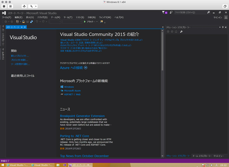Click the ASP.NET と Web link
Image resolution: width=229 pixels, height=167 pixels.
click(x=72, y=94)
